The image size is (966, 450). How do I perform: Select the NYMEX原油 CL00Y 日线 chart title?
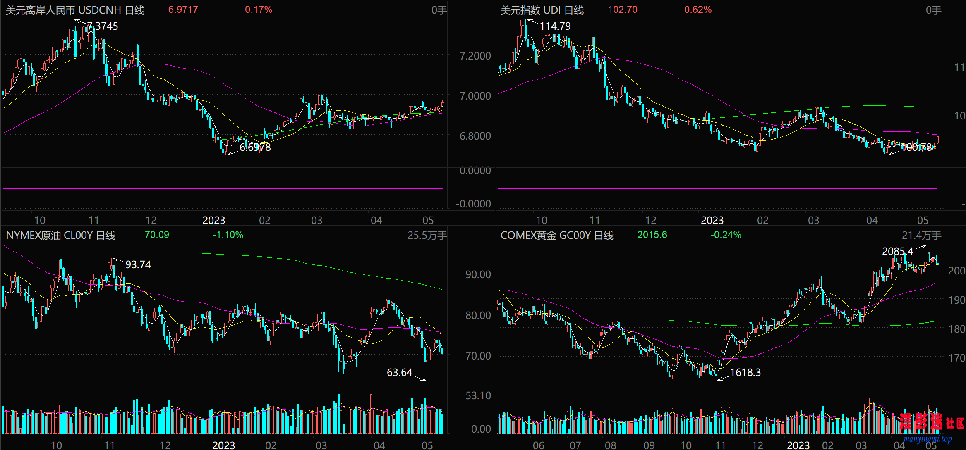(x=61, y=236)
